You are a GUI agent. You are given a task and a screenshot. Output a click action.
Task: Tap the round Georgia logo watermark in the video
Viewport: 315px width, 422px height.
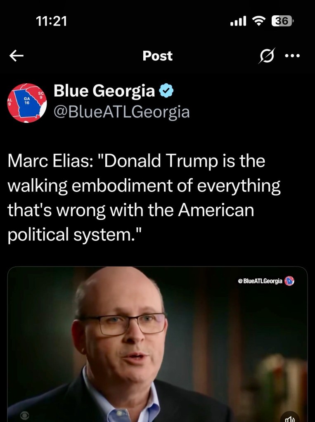(289, 281)
